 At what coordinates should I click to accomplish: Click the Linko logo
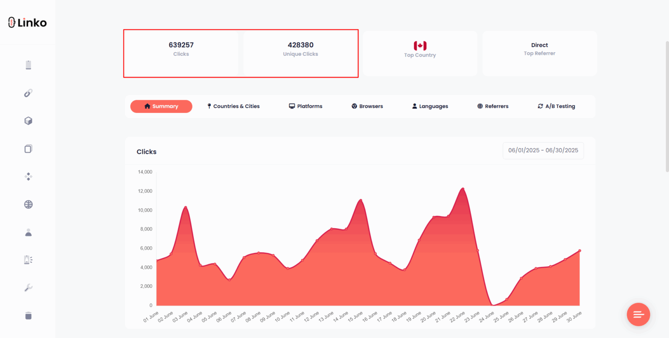tap(27, 23)
